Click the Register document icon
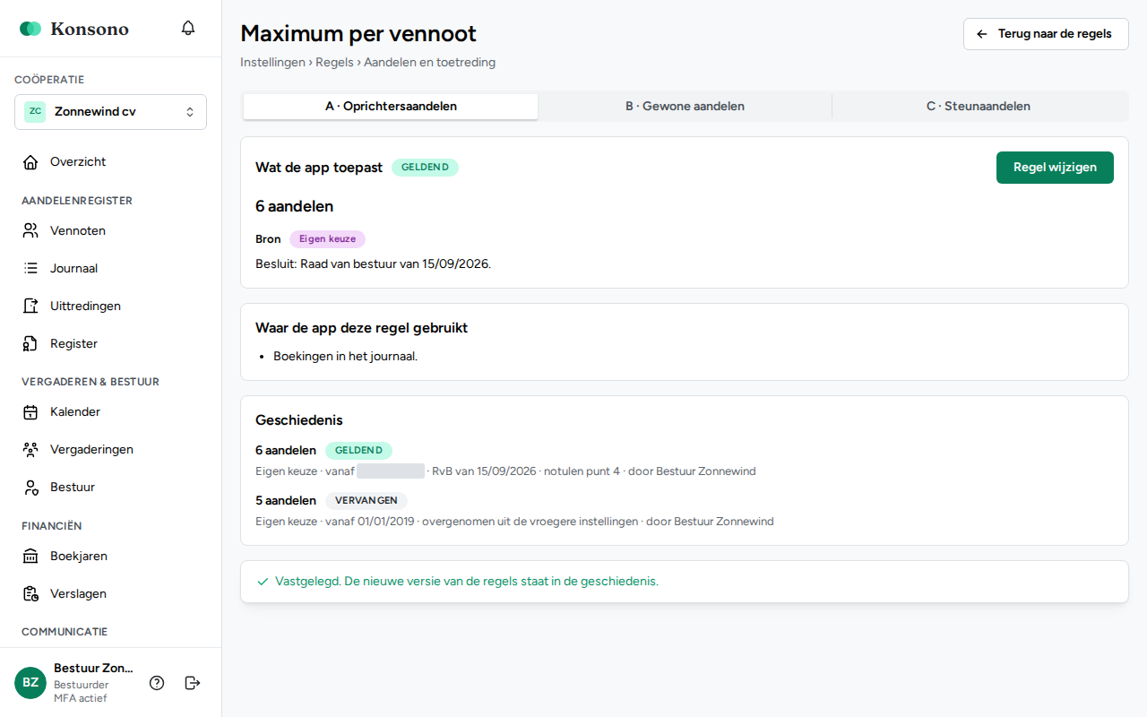 pos(30,344)
